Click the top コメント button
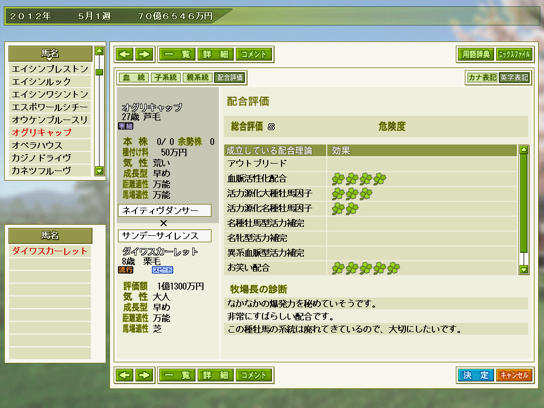Image resolution: width=544 pixels, height=408 pixels. (253, 54)
